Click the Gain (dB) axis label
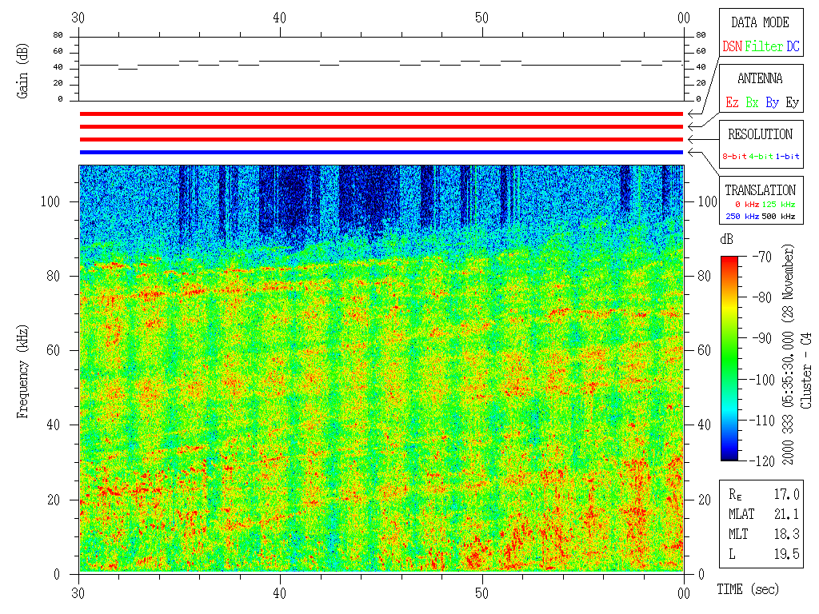Image resolution: width=819 pixels, height=614 pixels. (x=23, y=70)
